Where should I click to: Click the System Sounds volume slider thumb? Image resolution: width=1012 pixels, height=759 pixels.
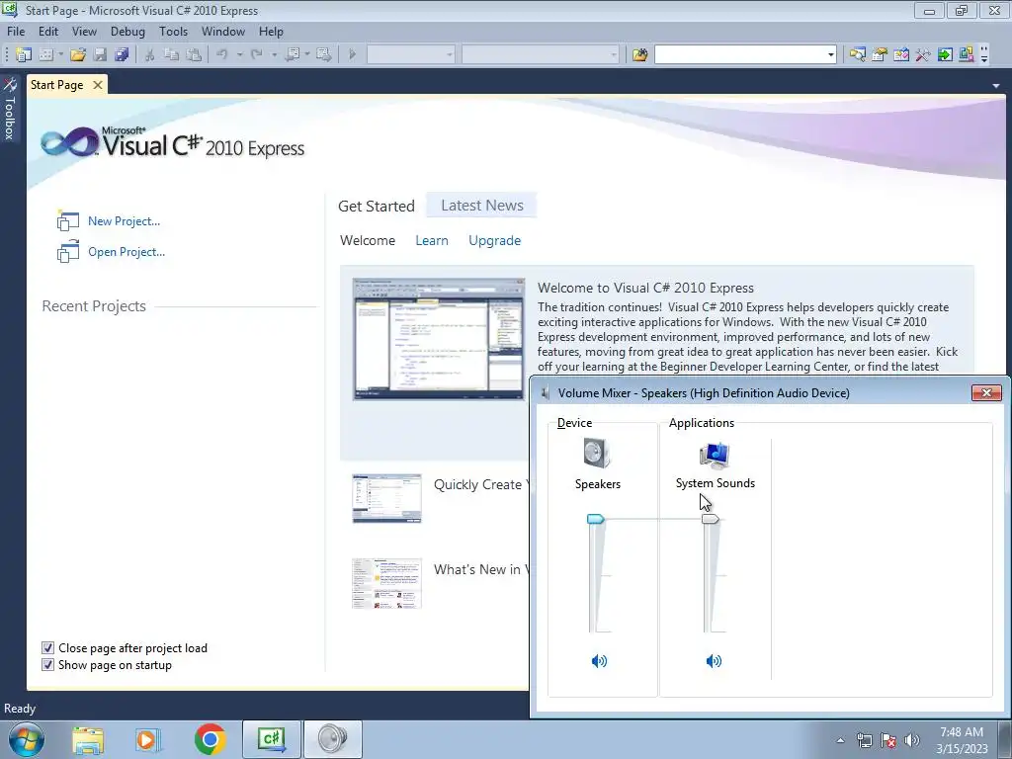710,519
